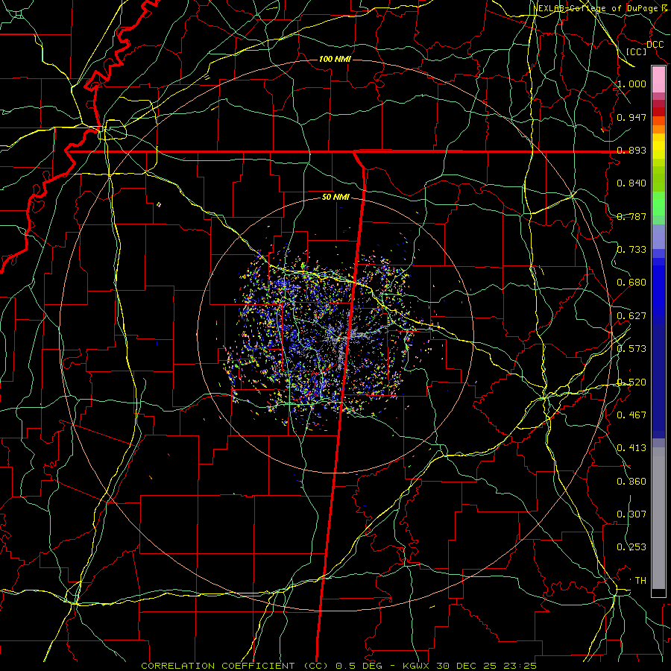
Task: Click the gray radar center clutter at KGWX site
Action: (x=339, y=338)
